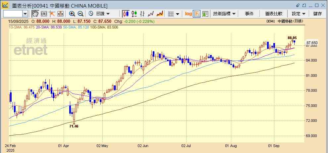Image resolution: width=328 pixels, height=153 pixels.
Task: Click the binocular-style view icon
Action: pos(44,14)
